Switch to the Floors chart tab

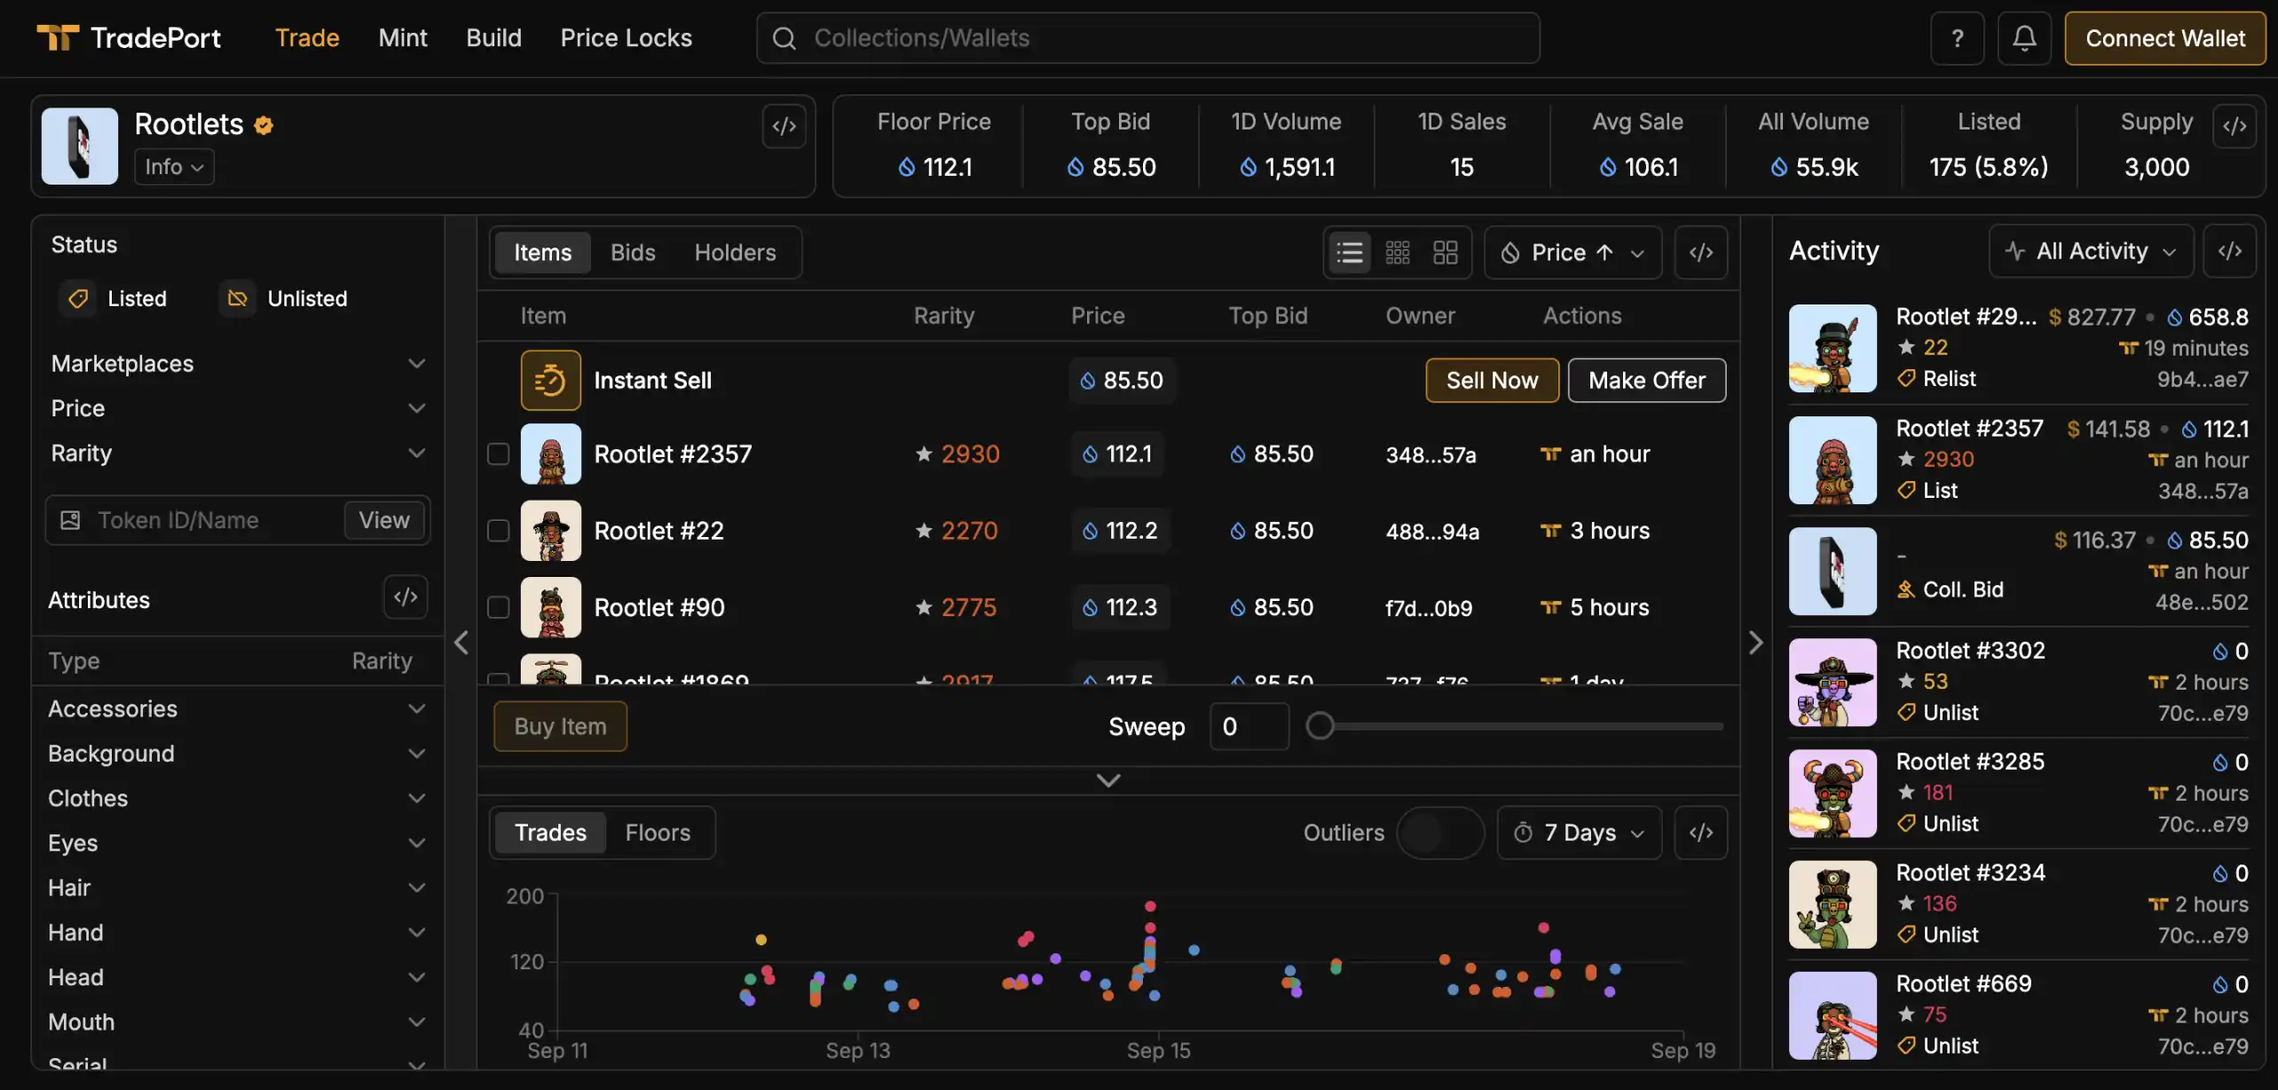[657, 833]
